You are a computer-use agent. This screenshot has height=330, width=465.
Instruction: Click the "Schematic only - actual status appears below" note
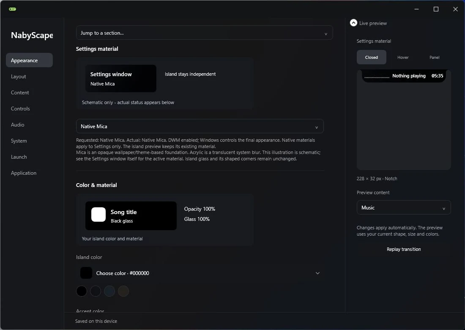click(x=128, y=102)
